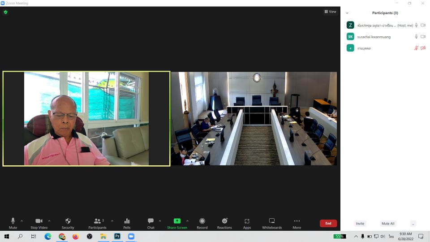Open Whiteboards
The width and height of the screenshot is (430, 242).
pyautogui.click(x=272, y=223)
